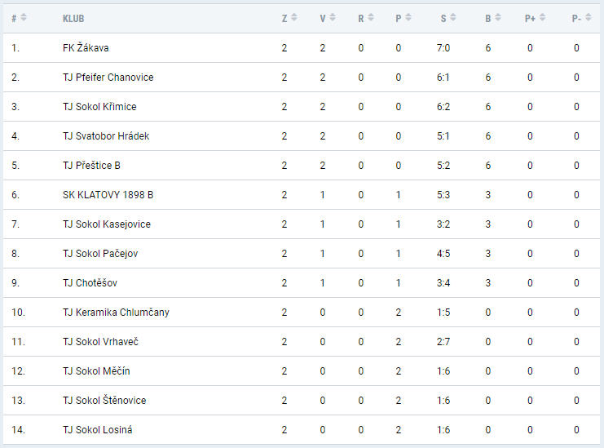Select TJ Sokol Losiná row

coord(302,430)
